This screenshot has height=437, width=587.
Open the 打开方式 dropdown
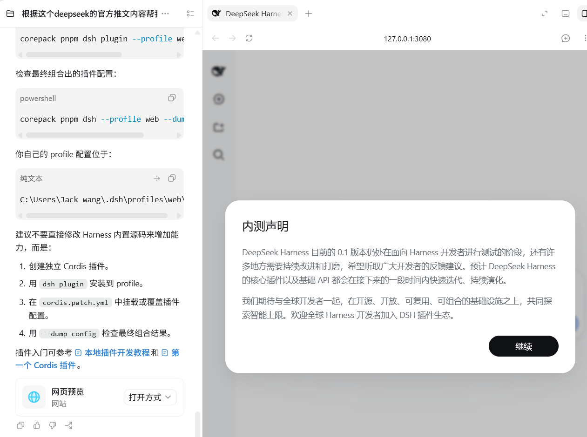tap(150, 397)
